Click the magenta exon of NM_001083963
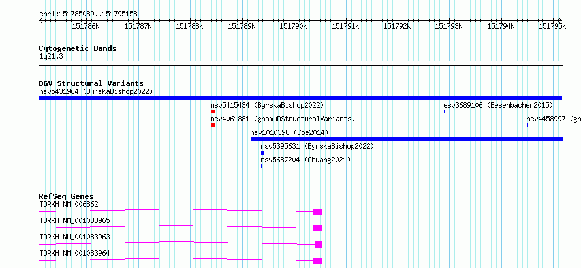Image resolution: width=581 pixels, height=268 pixels. pos(319,245)
